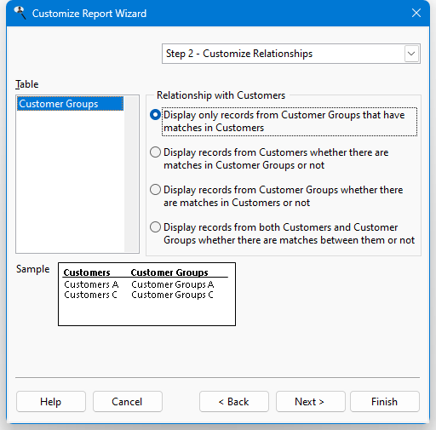Click the Customer Groups column header in Sample

169,272
